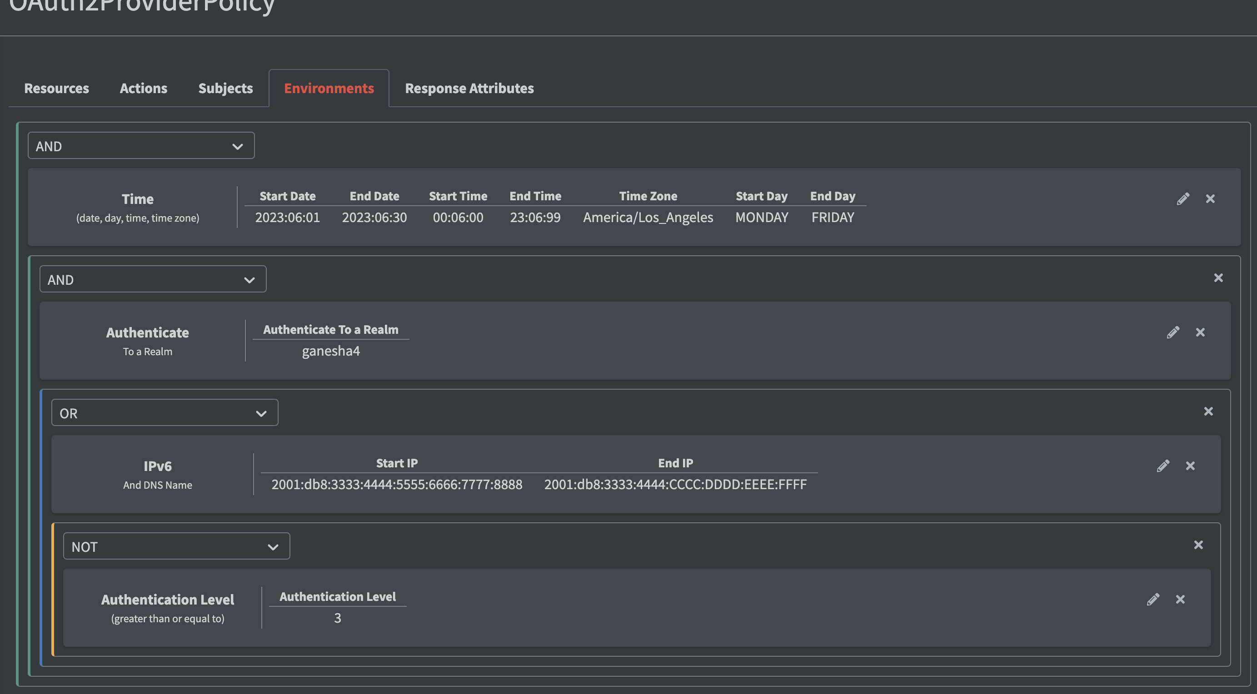Click the realm value ganesha4
The image size is (1257, 694).
click(331, 351)
